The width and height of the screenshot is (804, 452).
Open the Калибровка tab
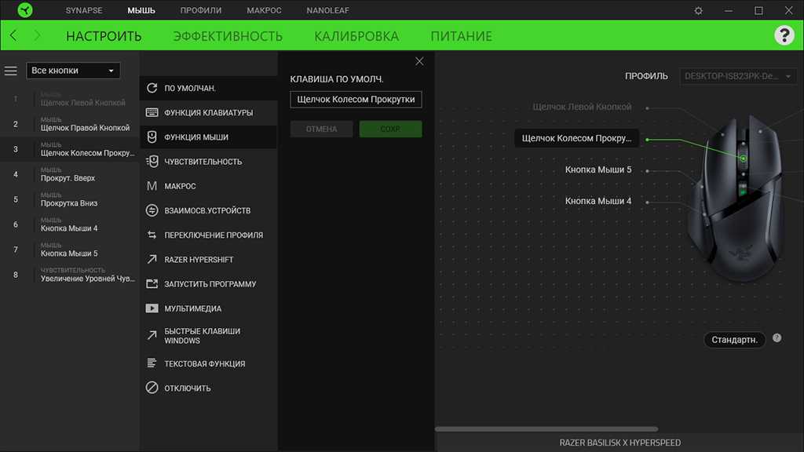tap(356, 36)
